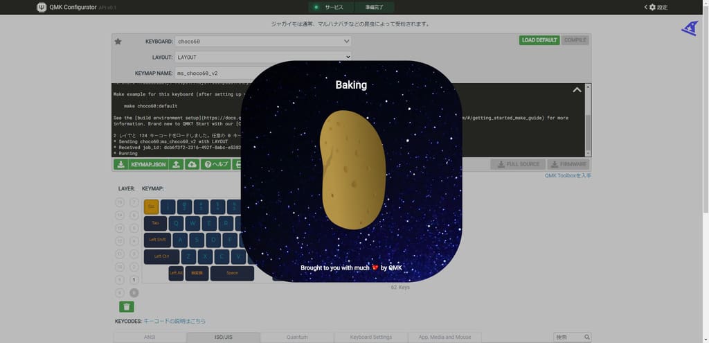Screen dimensions: 709x343
Task: Select layer 0 radio button
Action: [x=134, y=293]
